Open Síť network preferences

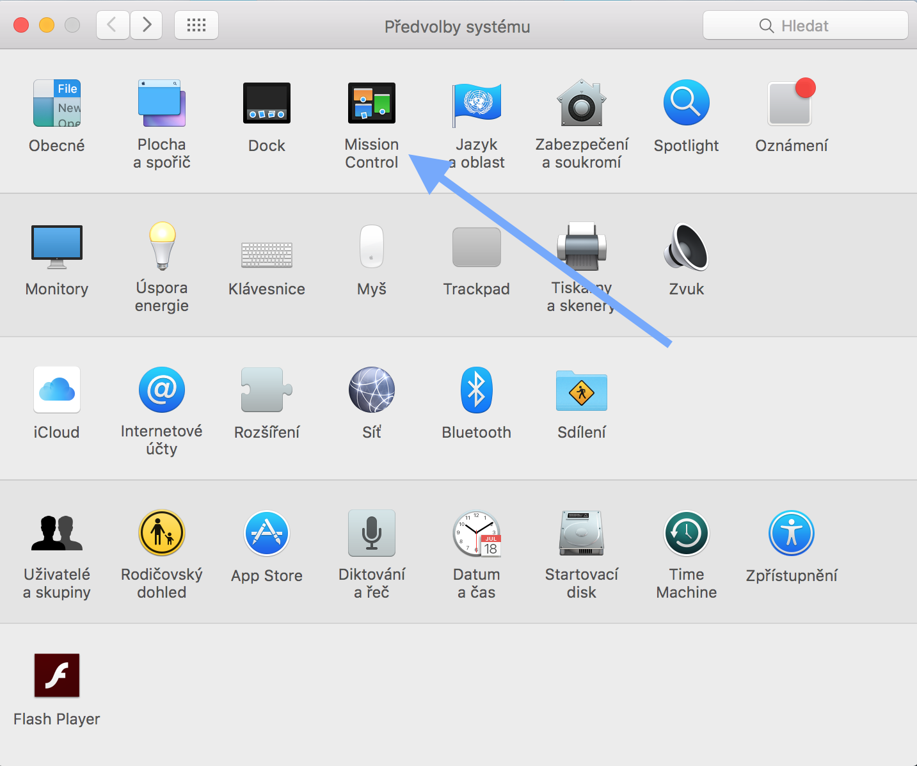(x=371, y=390)
